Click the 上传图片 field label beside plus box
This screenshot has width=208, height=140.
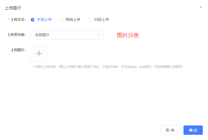tap(18, 50)
